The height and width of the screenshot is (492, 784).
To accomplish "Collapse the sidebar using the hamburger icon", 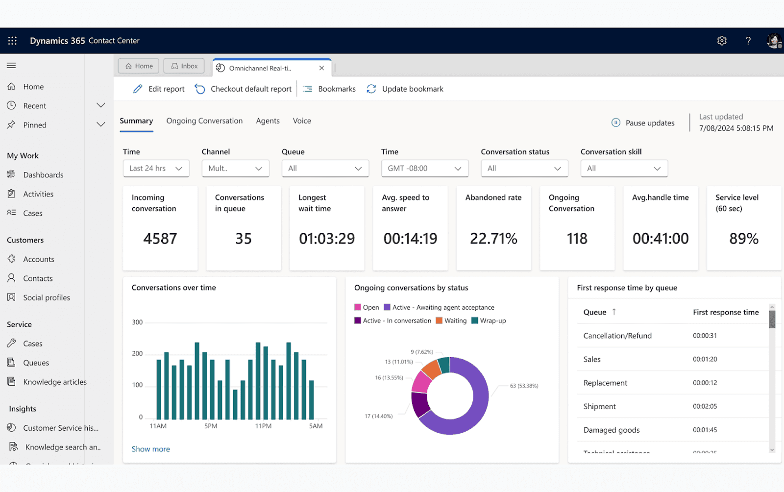I will point(11,65).
